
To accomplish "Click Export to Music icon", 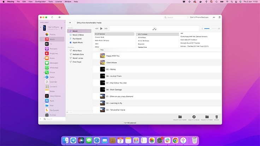I will pos(194,117).
